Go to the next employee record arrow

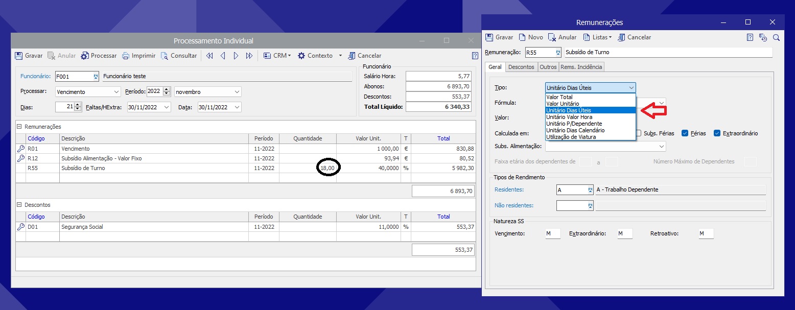236,56
